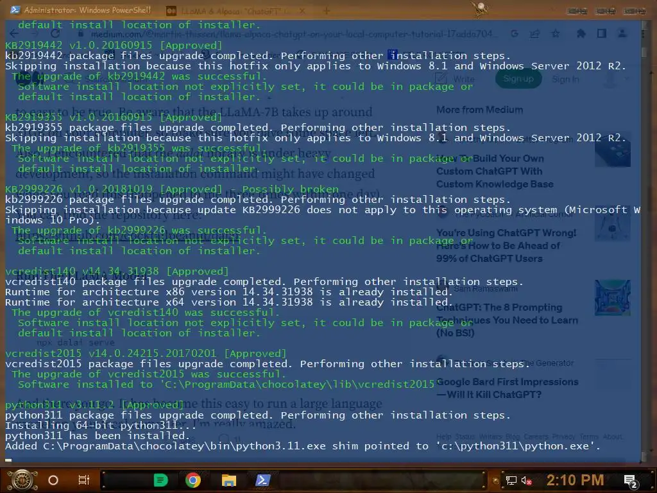657x493 pixels.
Task: Open Task View on taskbar
Action: click(x=84, y=480)
